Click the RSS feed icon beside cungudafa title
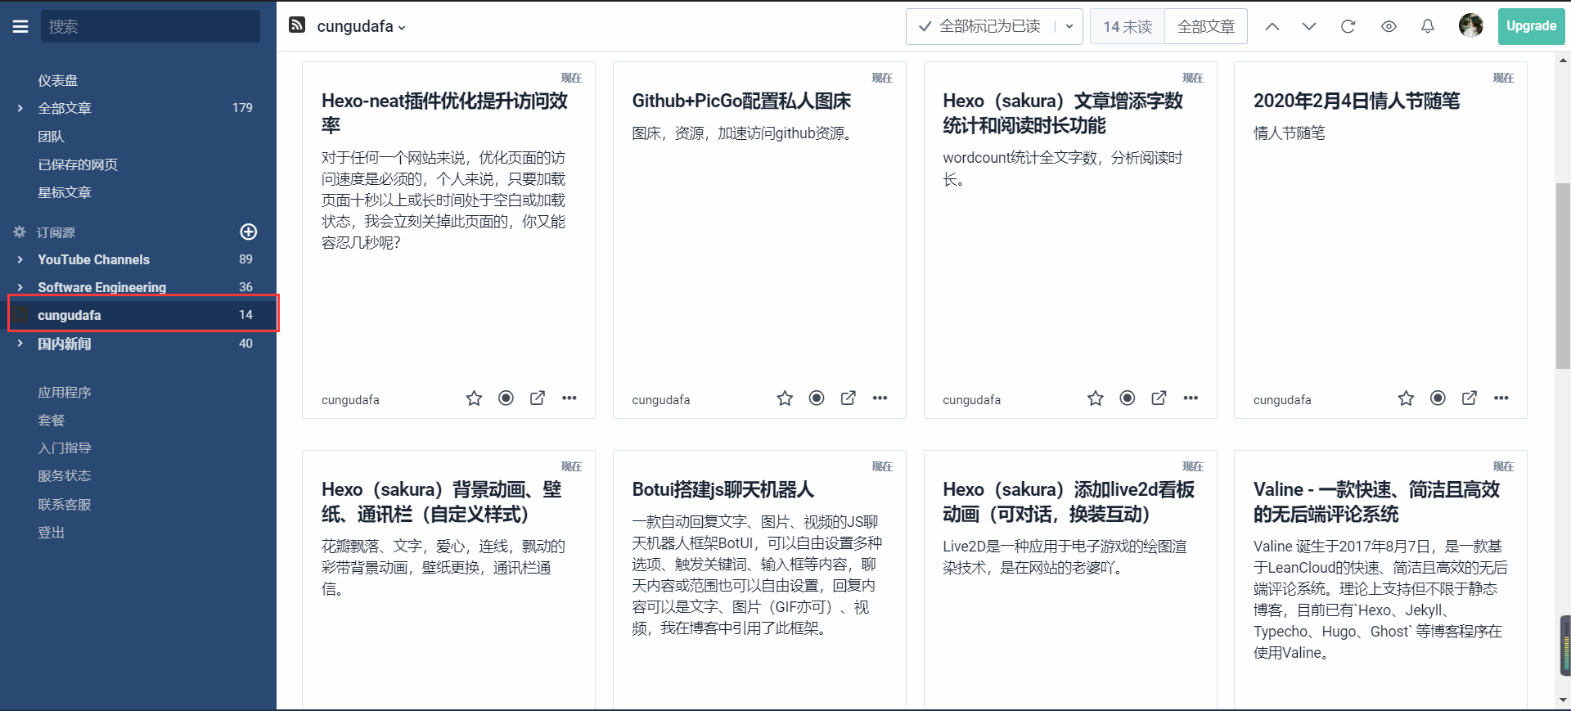Viewport: 1571px width, 711px height. tap(297, 25)
